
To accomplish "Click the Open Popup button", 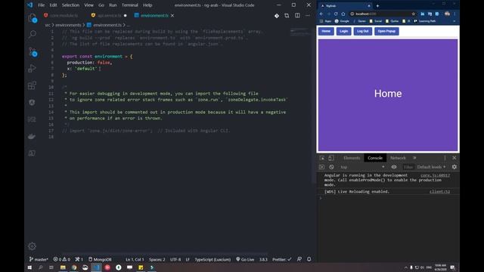I will [386, 31].
